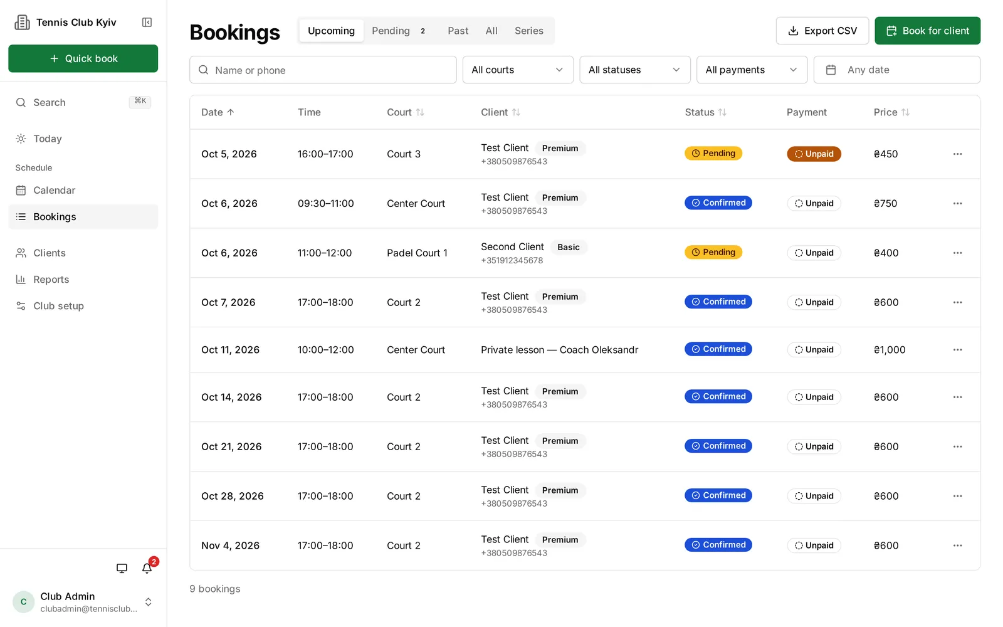Open Club setup in the sidebar
1003x627 pixels.
pos(83,306)
